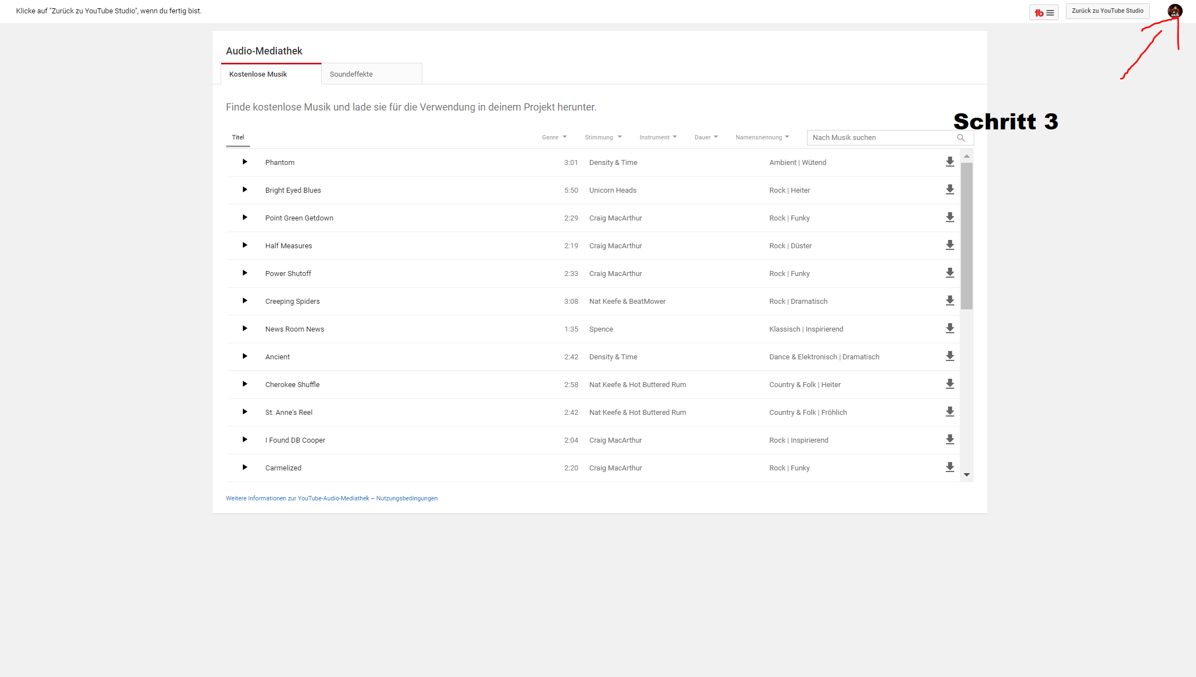
Task: Download the track News Room News
Action: pos(950,328)
